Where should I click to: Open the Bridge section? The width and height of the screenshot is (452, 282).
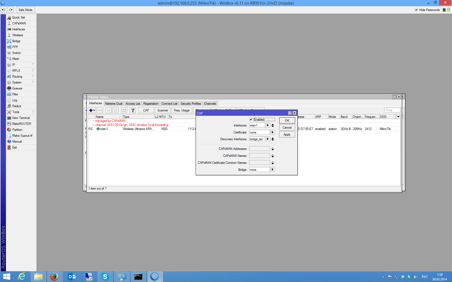[16, 41]
